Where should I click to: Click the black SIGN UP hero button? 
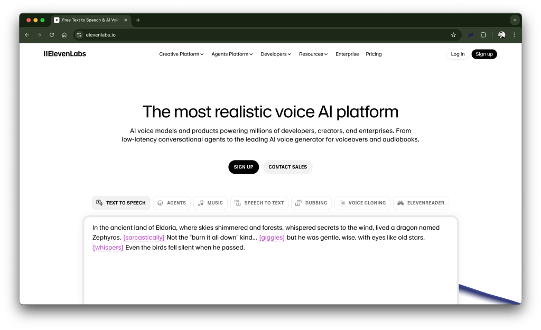pyautogui.click(x=244, y=167)
